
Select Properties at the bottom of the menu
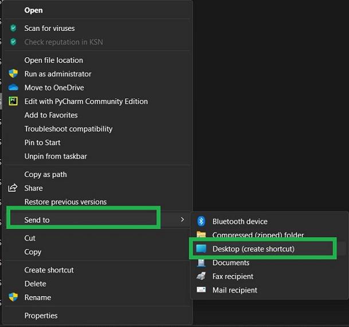pos(41,316)
